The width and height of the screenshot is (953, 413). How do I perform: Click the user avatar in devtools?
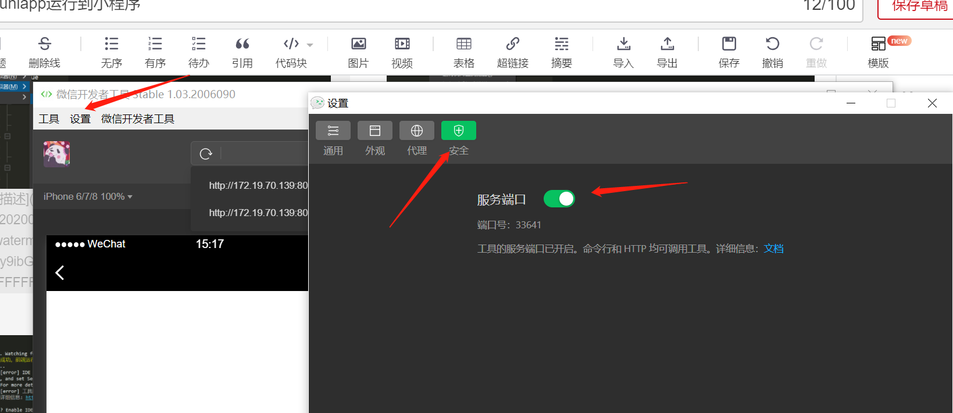click(x=56, y=154)
